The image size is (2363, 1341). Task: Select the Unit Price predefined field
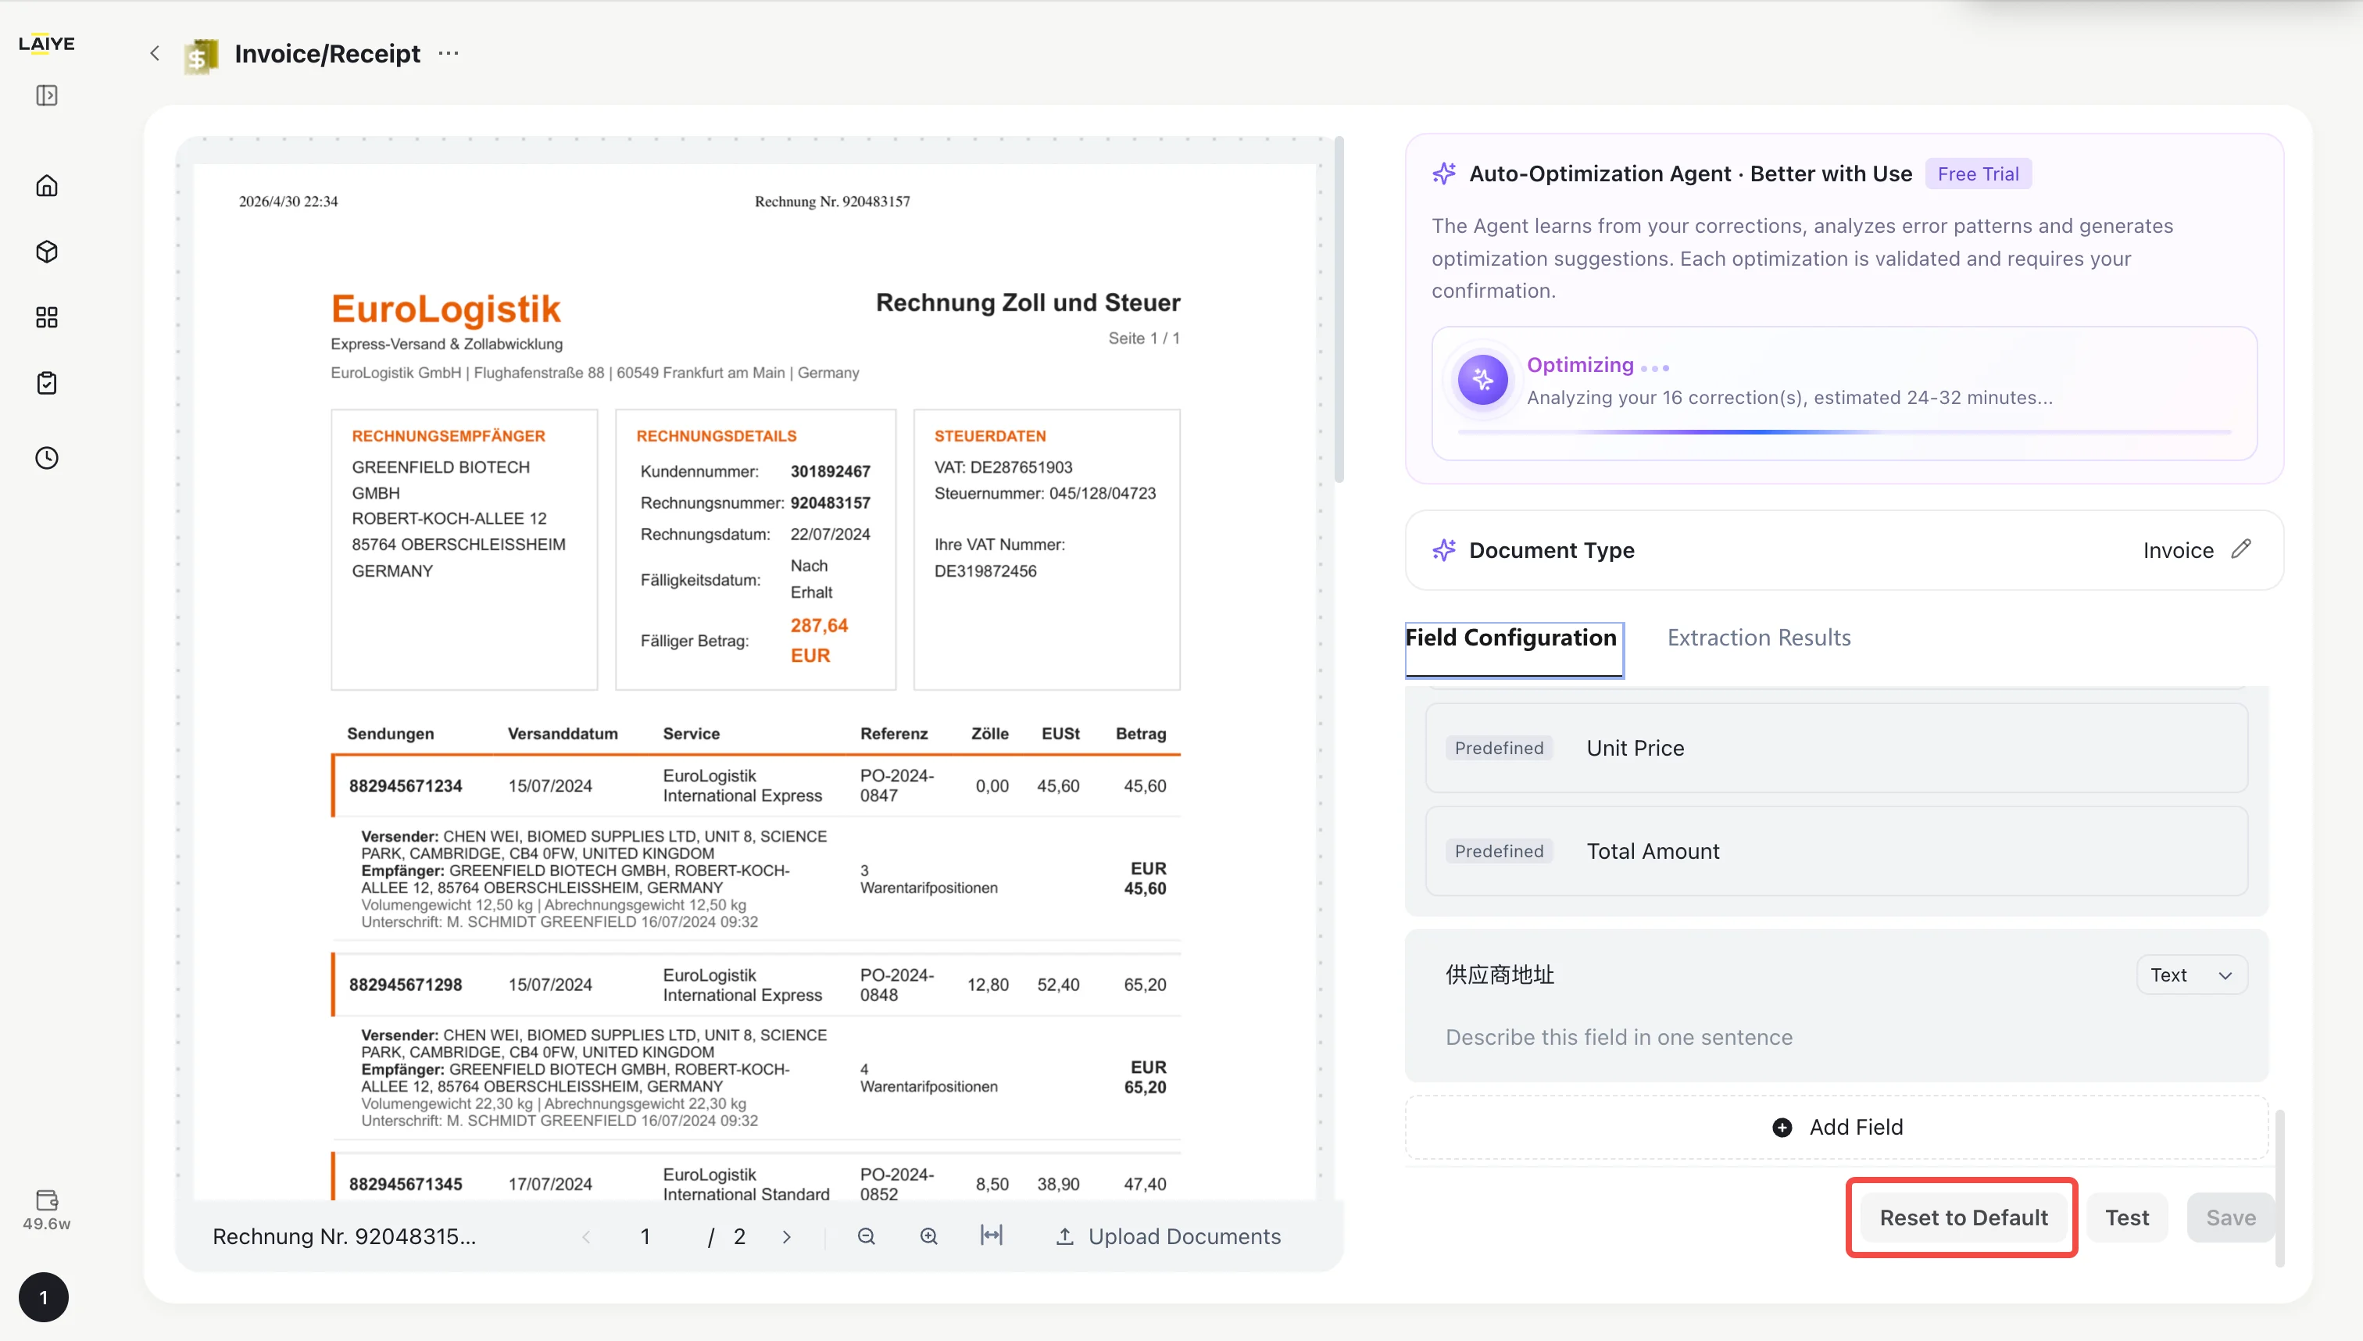(x=1836, y=748)
